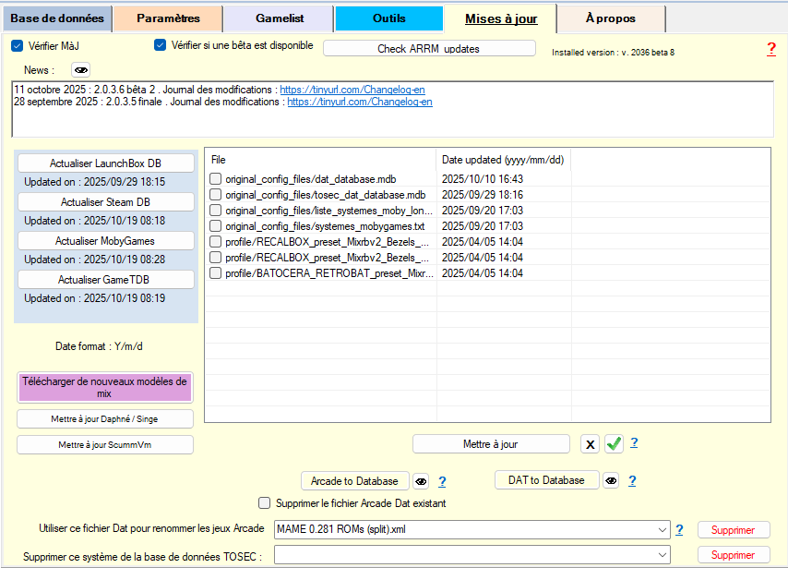
Task: Enable Supprimer le fichier Arcade Dat existant
Action: pyautogui.click(x=265, y=503)
